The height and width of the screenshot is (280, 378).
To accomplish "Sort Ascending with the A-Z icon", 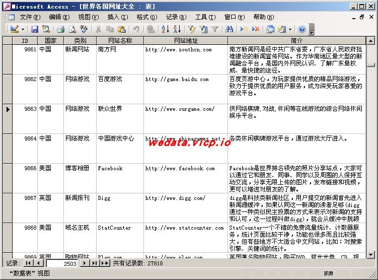I will [165, 29].
